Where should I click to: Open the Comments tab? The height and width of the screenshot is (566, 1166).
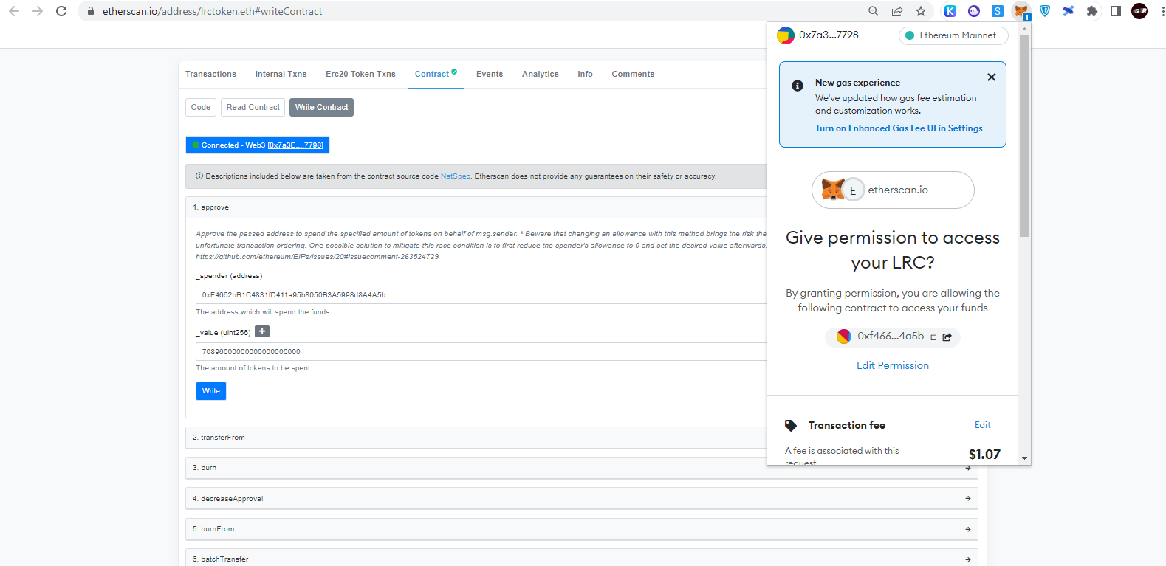pyautogui.click(x=633, y=74)
